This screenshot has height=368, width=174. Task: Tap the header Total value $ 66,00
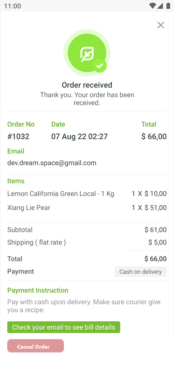(x=154, y=136)
